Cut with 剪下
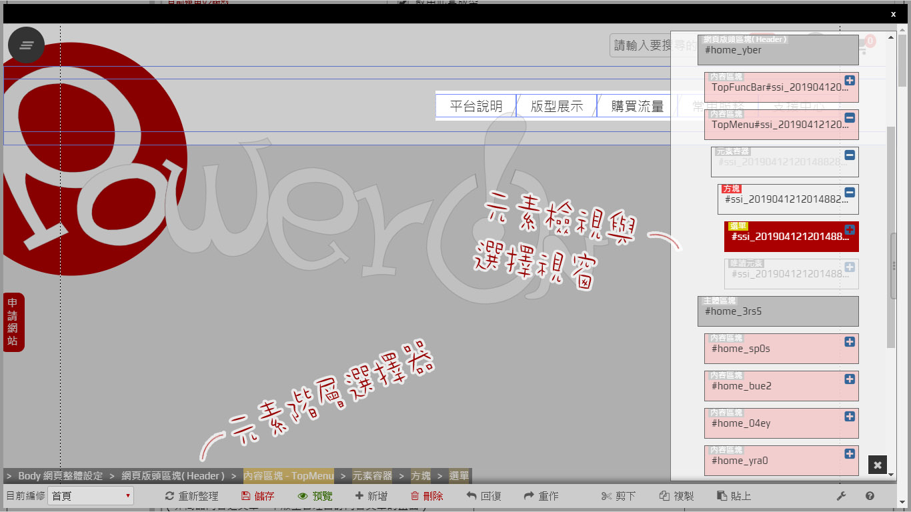 618,496
